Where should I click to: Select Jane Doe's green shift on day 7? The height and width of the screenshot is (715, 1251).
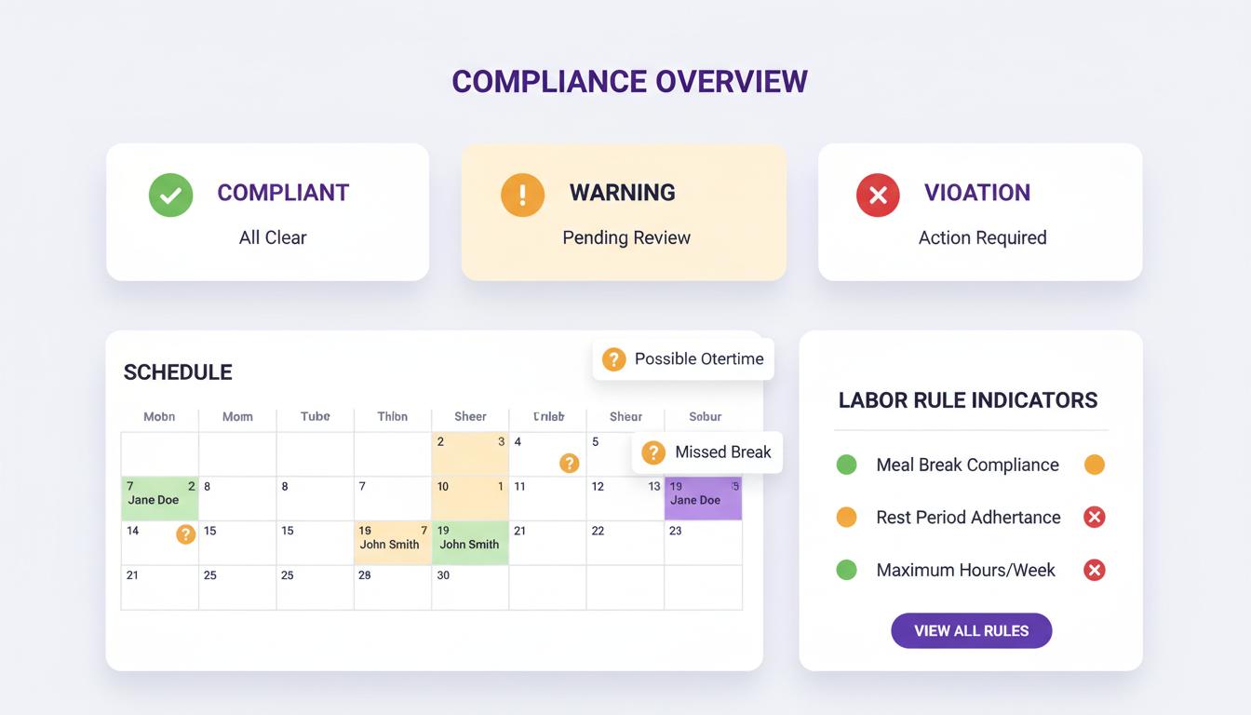159,498
